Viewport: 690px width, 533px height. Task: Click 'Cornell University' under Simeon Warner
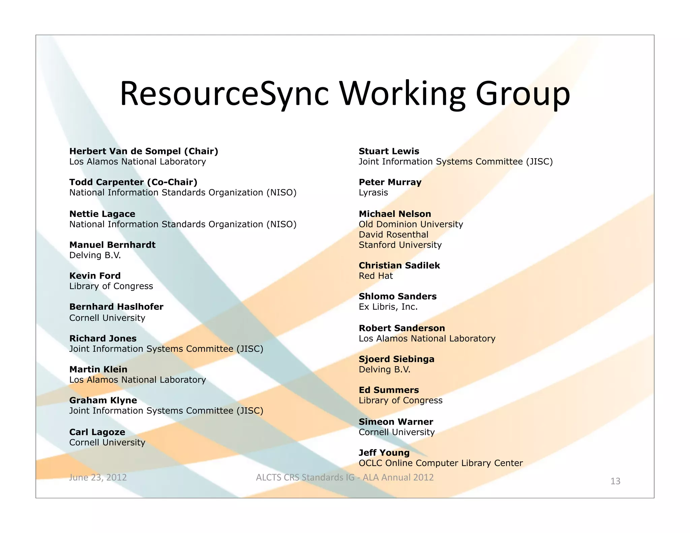(x=397, y=432)
